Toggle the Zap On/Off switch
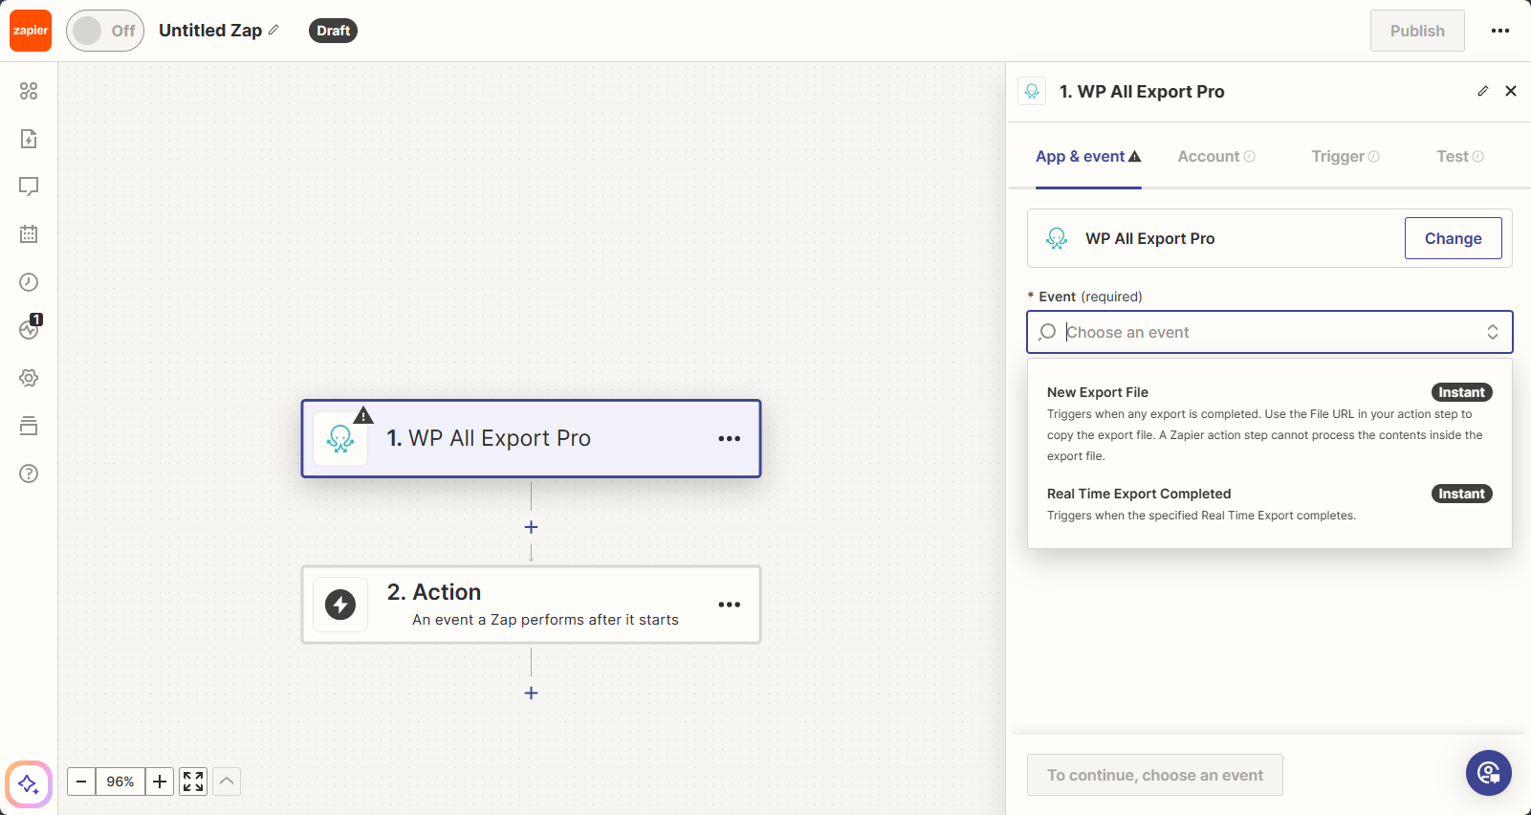This screenshot has height=815, width=1531. tap(105, 31)
